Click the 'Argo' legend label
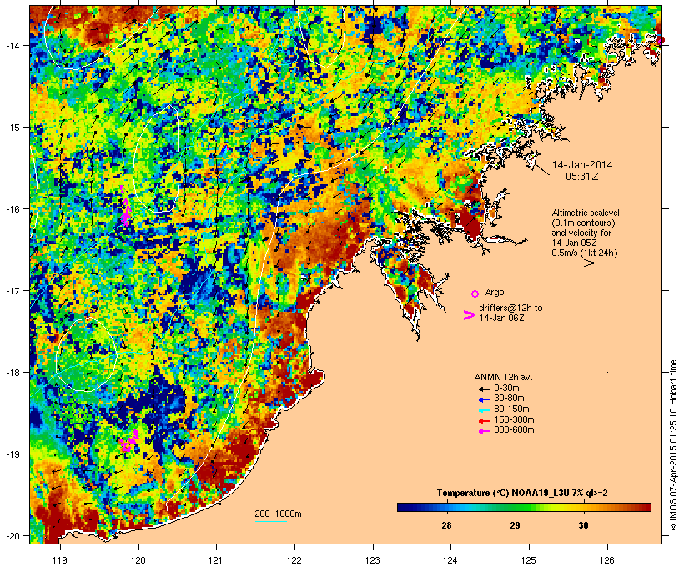 (x=495, y=292)
